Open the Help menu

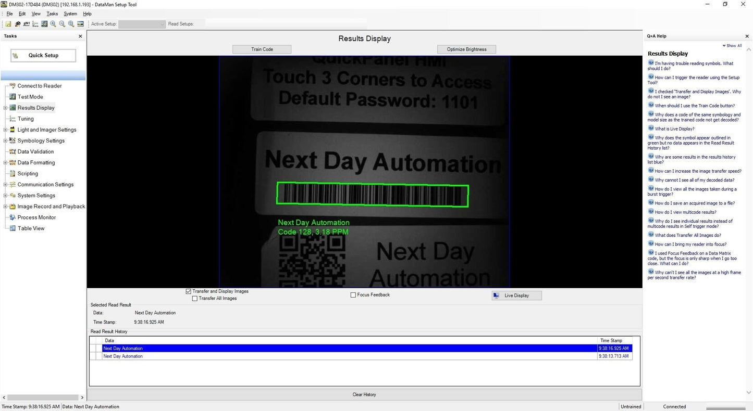[x=87, y=14]
